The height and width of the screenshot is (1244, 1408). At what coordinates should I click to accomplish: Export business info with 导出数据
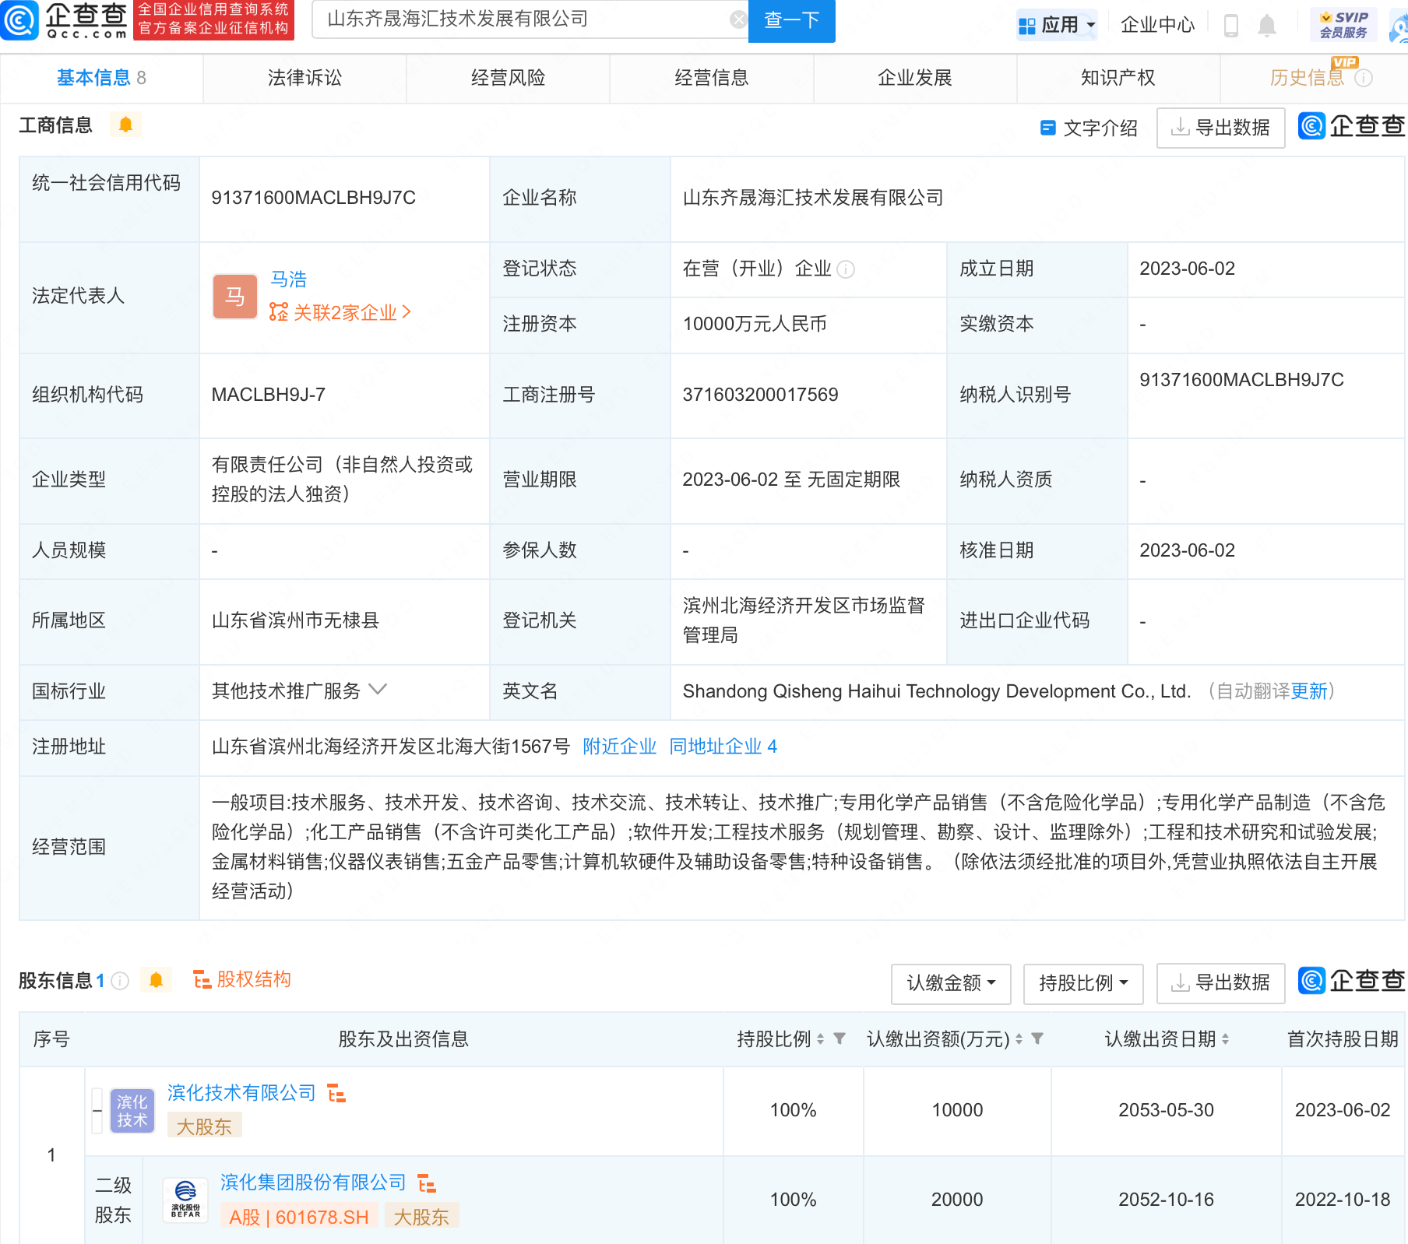click(1220, 128)
